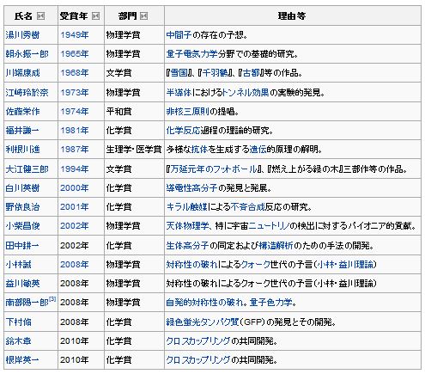The width and height of the screenshot is (425, 374).
Task: Follow the 非核三原則 link
Action: point(188,111)
